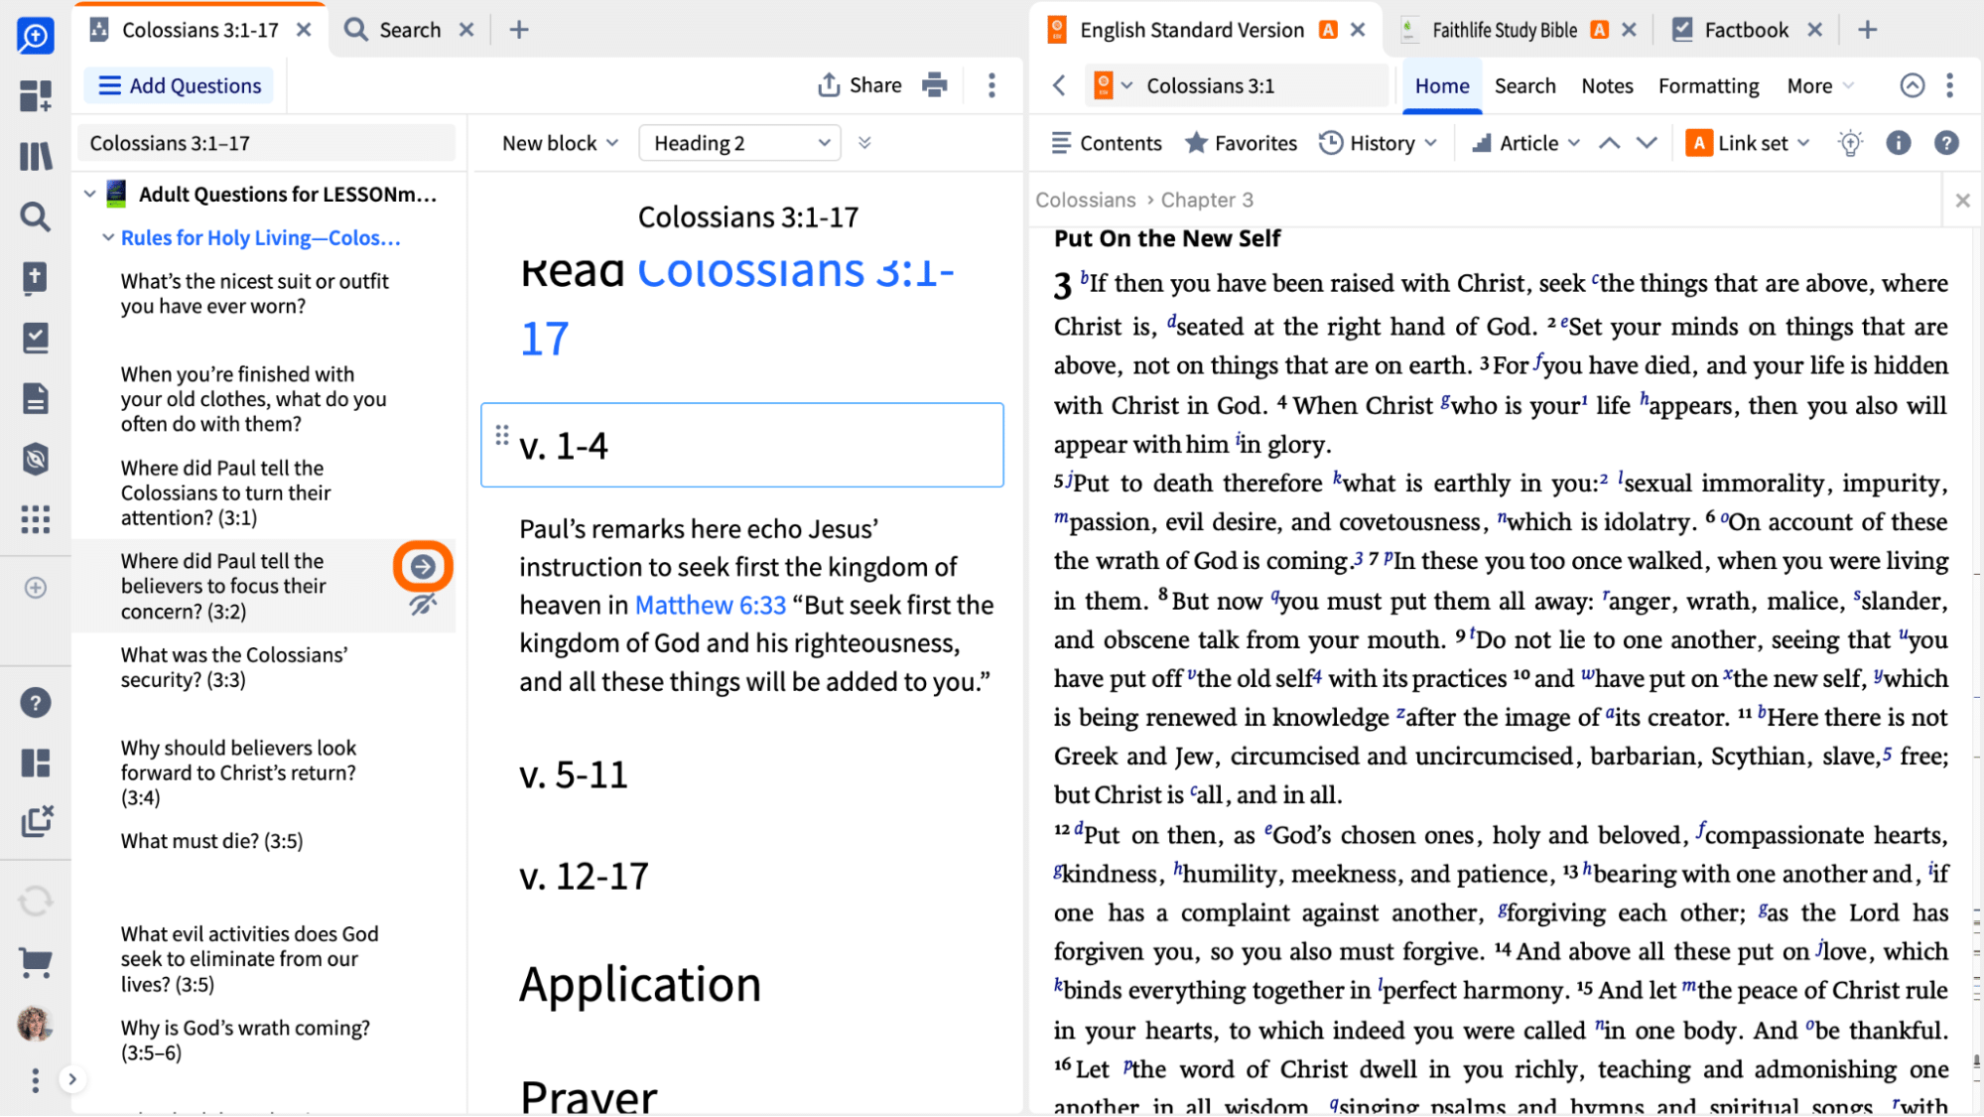Select question 'What must die? (3:5)'
The height and width of the screenshot is (1117, 1984).
click(x=211, y=841)
